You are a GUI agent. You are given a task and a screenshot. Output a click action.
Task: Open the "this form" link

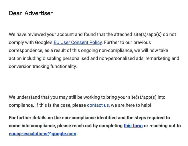tap(133, 126)
